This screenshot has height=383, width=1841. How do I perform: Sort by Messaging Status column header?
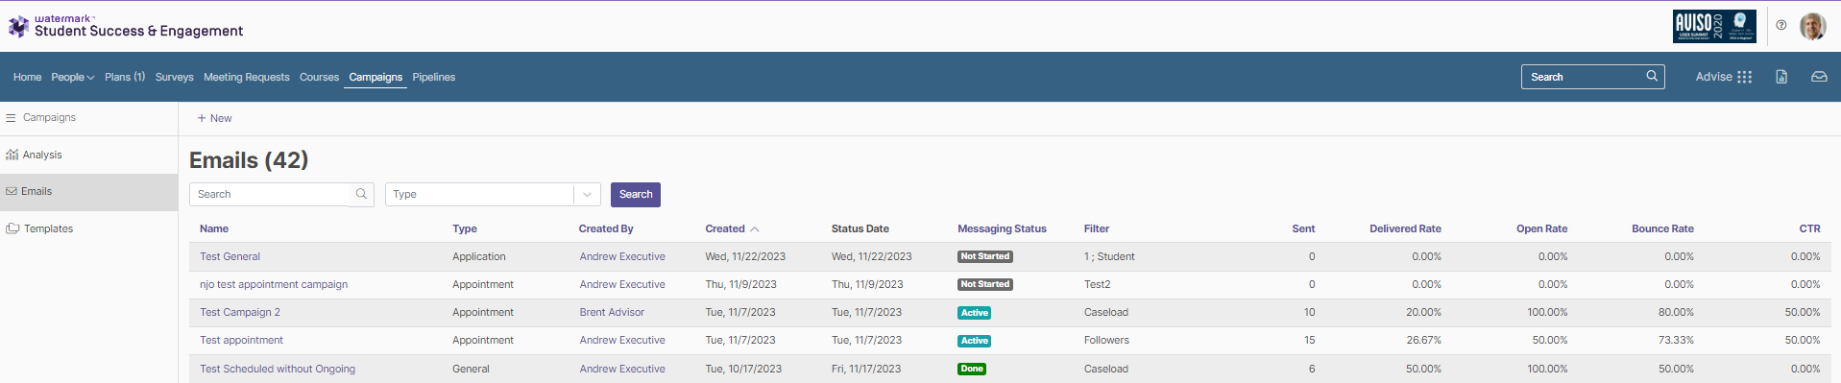pyautogui.click(x=1002, y=228)
